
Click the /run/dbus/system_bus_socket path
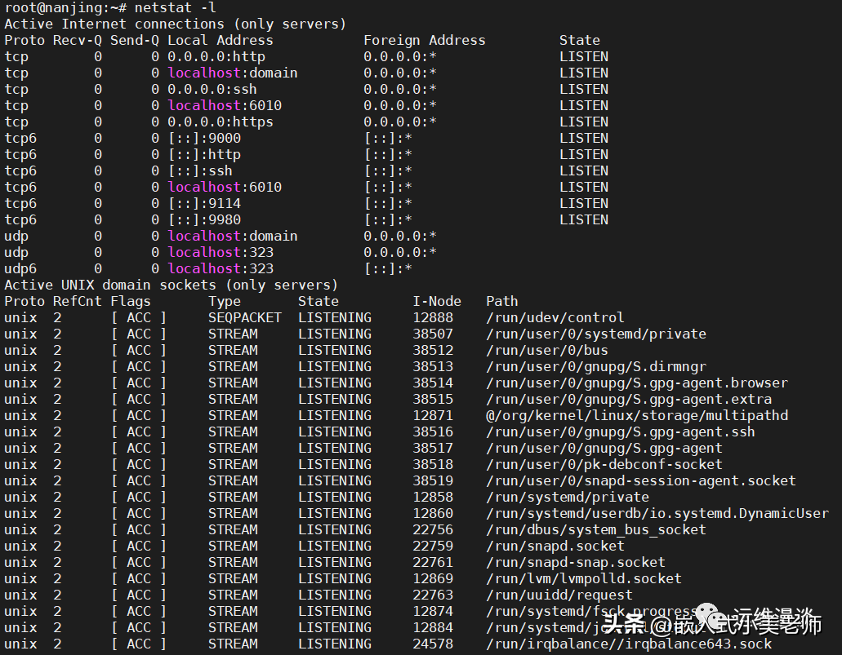595,529
